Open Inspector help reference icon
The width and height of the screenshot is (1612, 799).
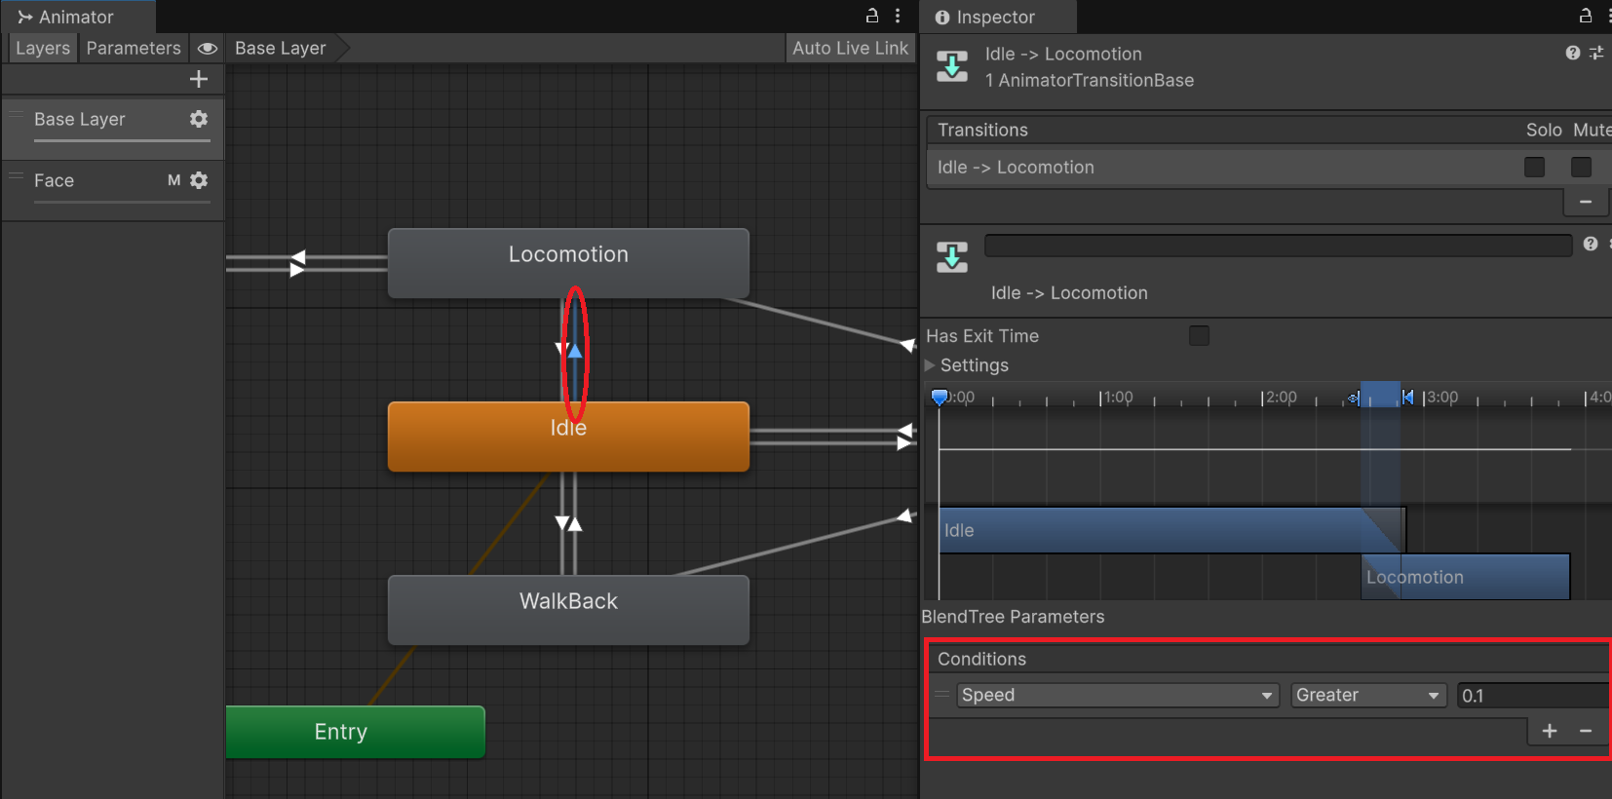coord(1572,54)
